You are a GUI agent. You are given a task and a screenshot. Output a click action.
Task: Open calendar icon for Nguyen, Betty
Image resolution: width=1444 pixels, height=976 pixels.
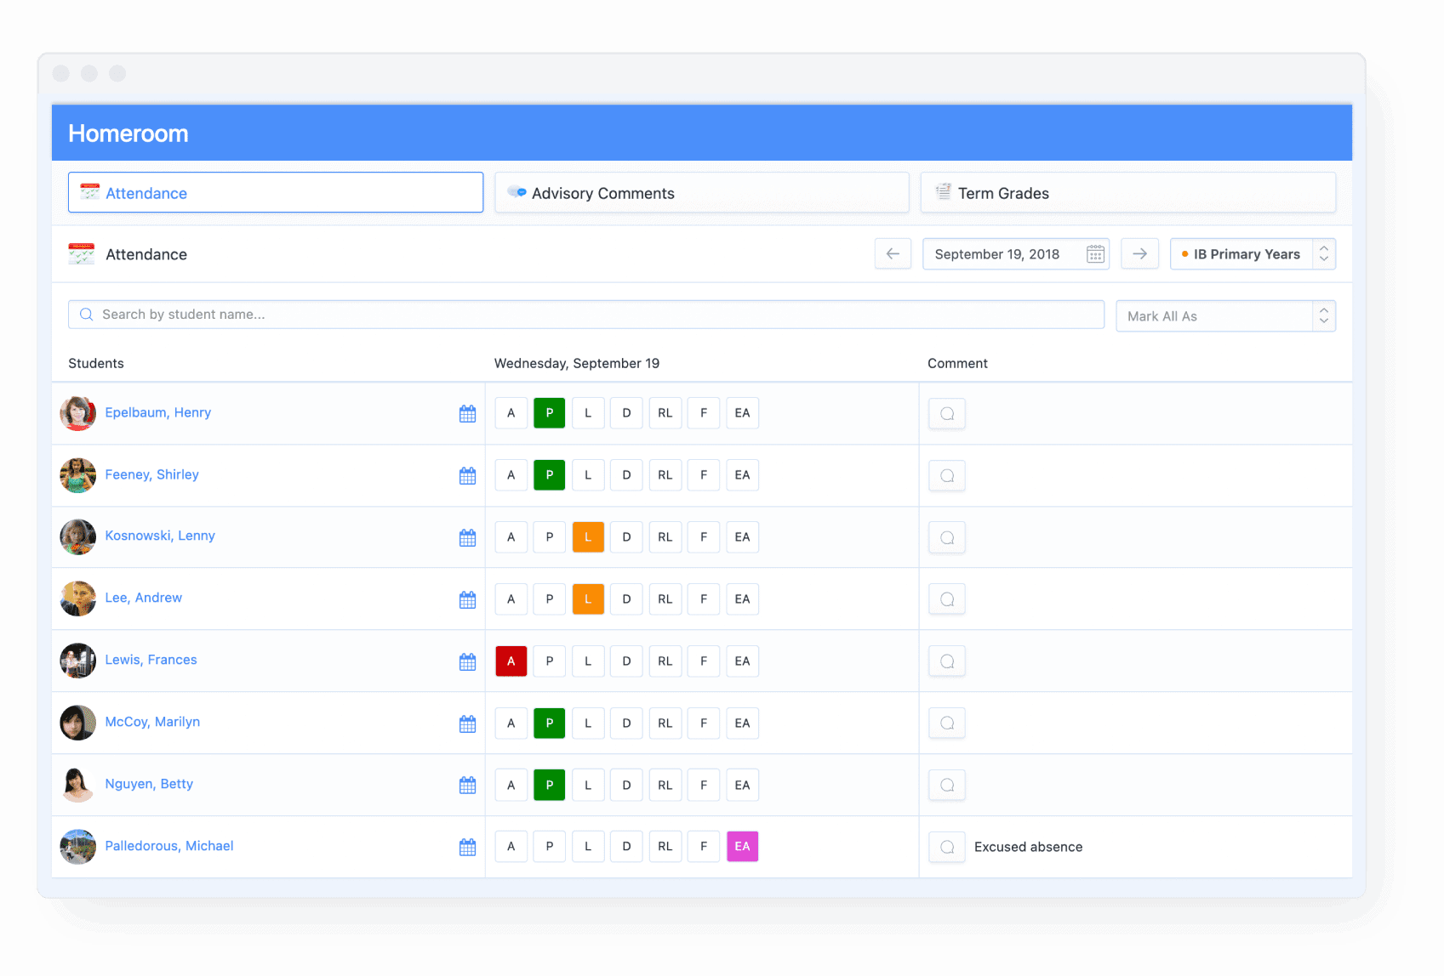[x=467, y=785]
